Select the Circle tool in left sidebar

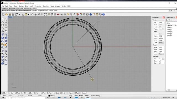(3, 25)
